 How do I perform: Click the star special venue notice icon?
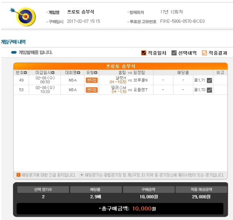pos(82,175)
